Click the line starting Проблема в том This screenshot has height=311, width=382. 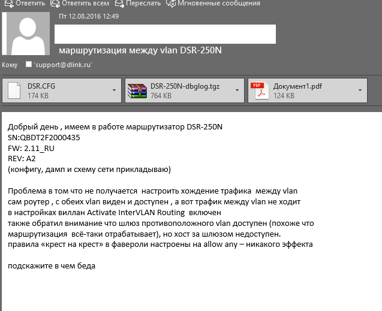coord(152,191)
